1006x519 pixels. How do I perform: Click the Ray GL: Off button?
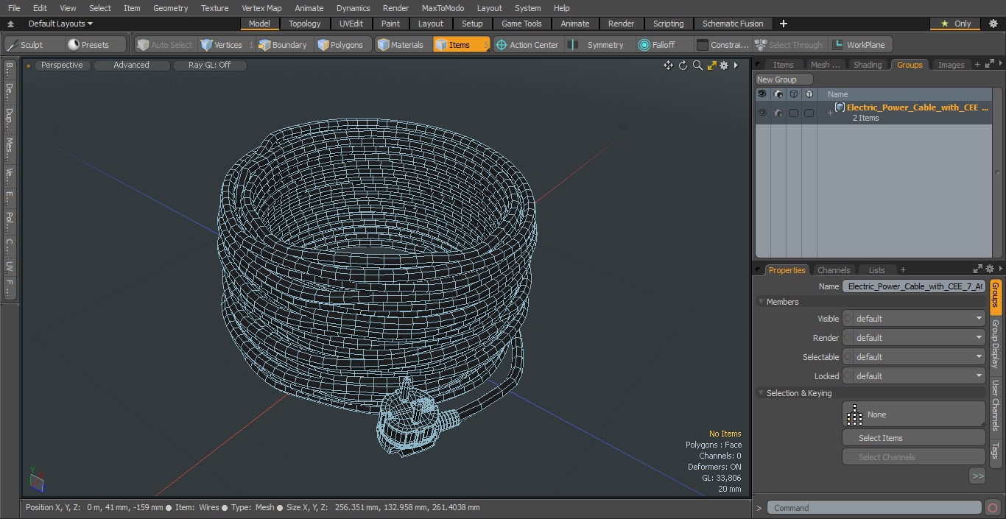point(209,66)
